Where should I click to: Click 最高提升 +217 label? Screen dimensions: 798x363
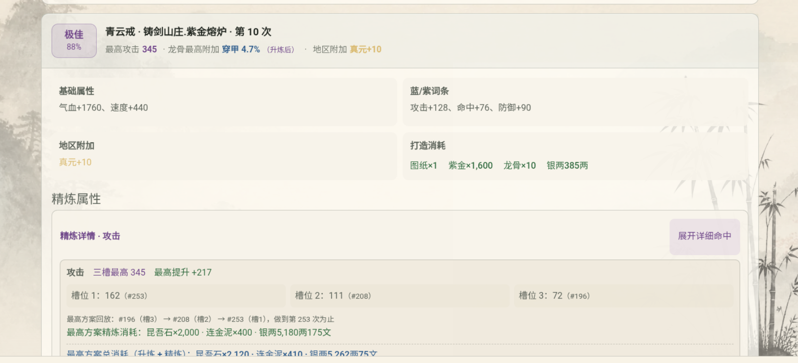point(183,273)
